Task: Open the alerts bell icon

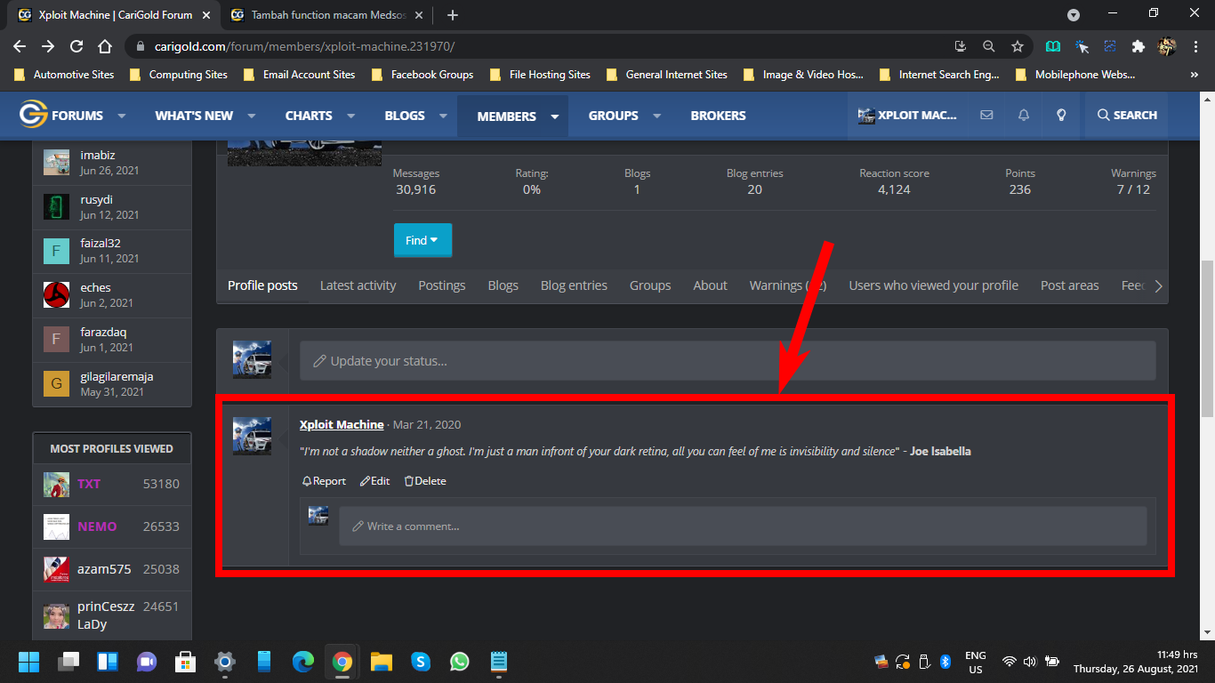Action: point(1024,116)
